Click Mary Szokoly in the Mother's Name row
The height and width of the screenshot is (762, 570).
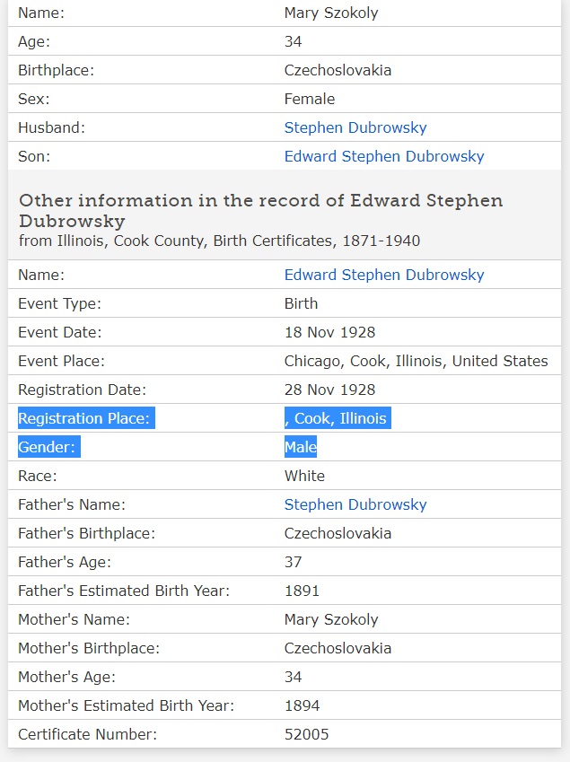pos(331,619)
